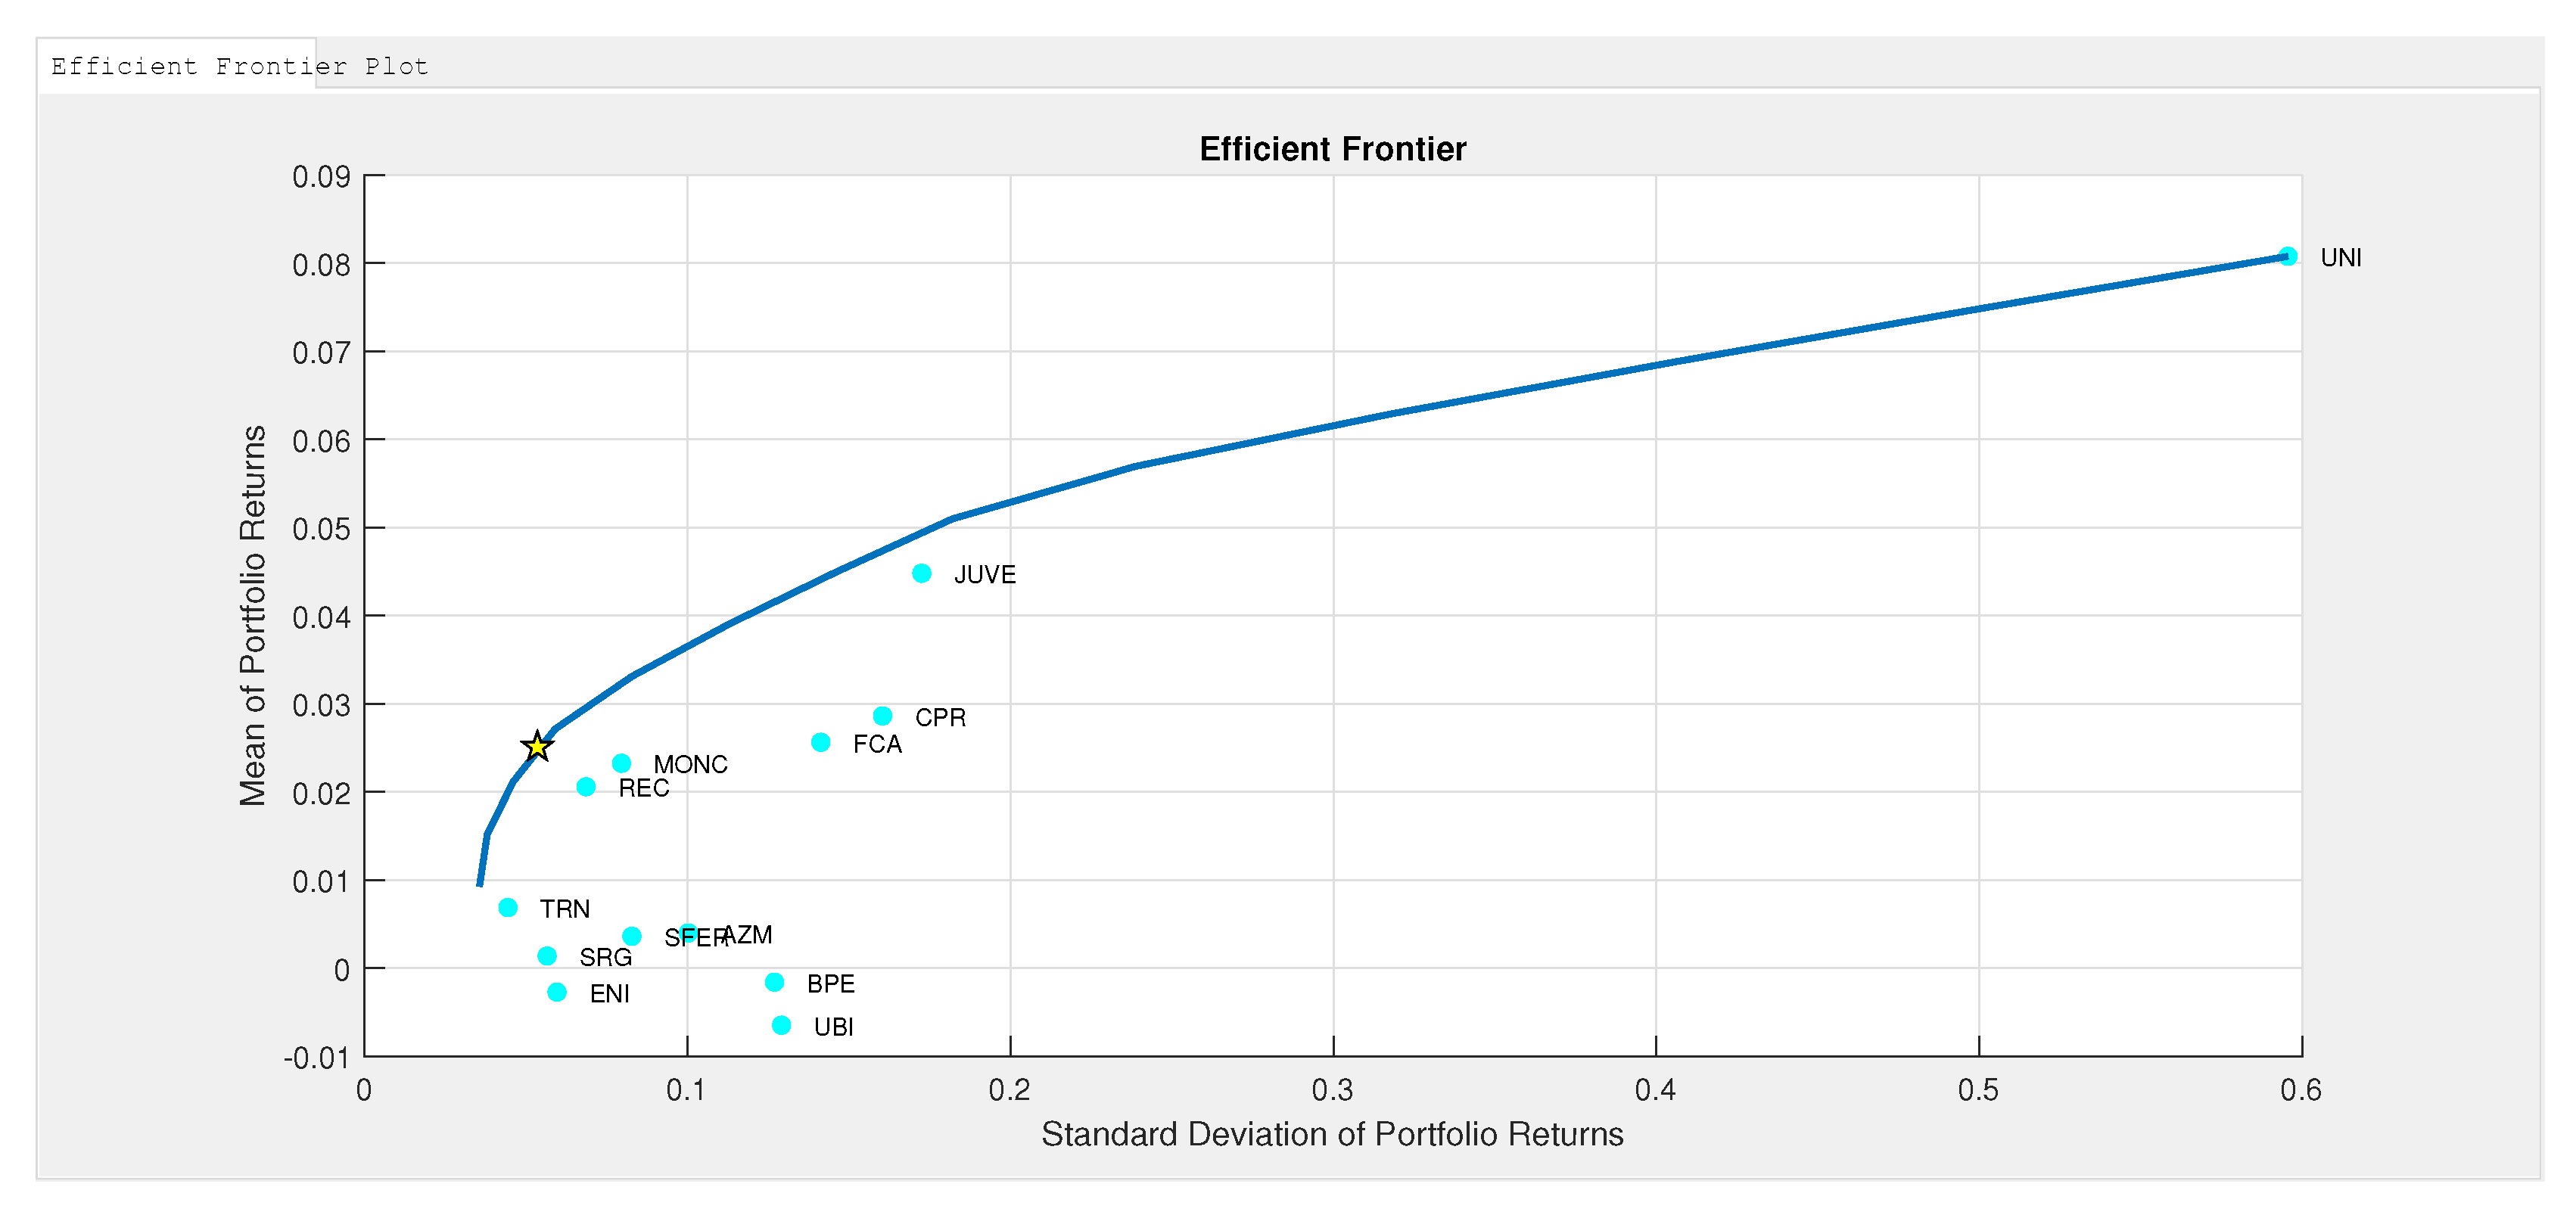
Task: Click the UBI data point
Action: 781,1025
